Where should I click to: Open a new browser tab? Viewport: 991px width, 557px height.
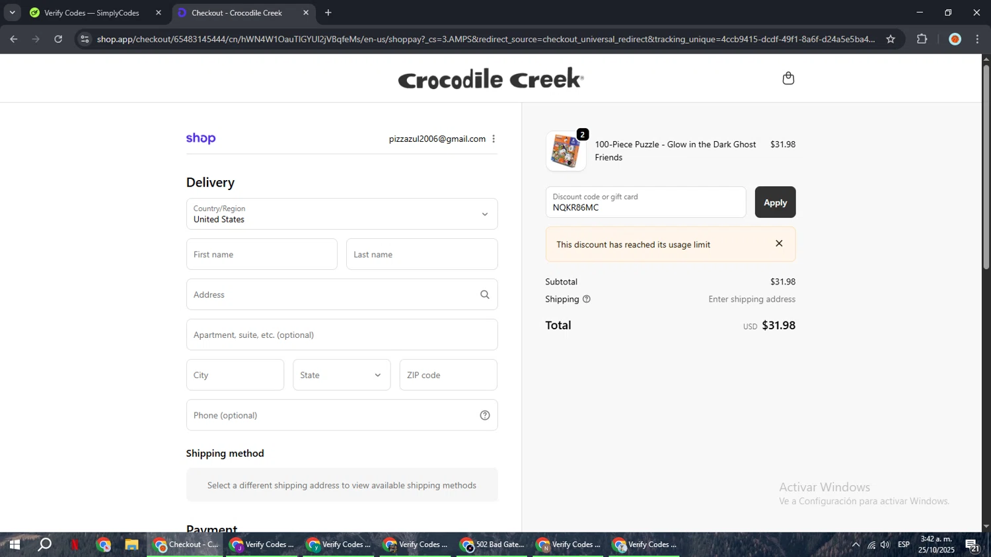pyautogui.click(x=328, y=13)
